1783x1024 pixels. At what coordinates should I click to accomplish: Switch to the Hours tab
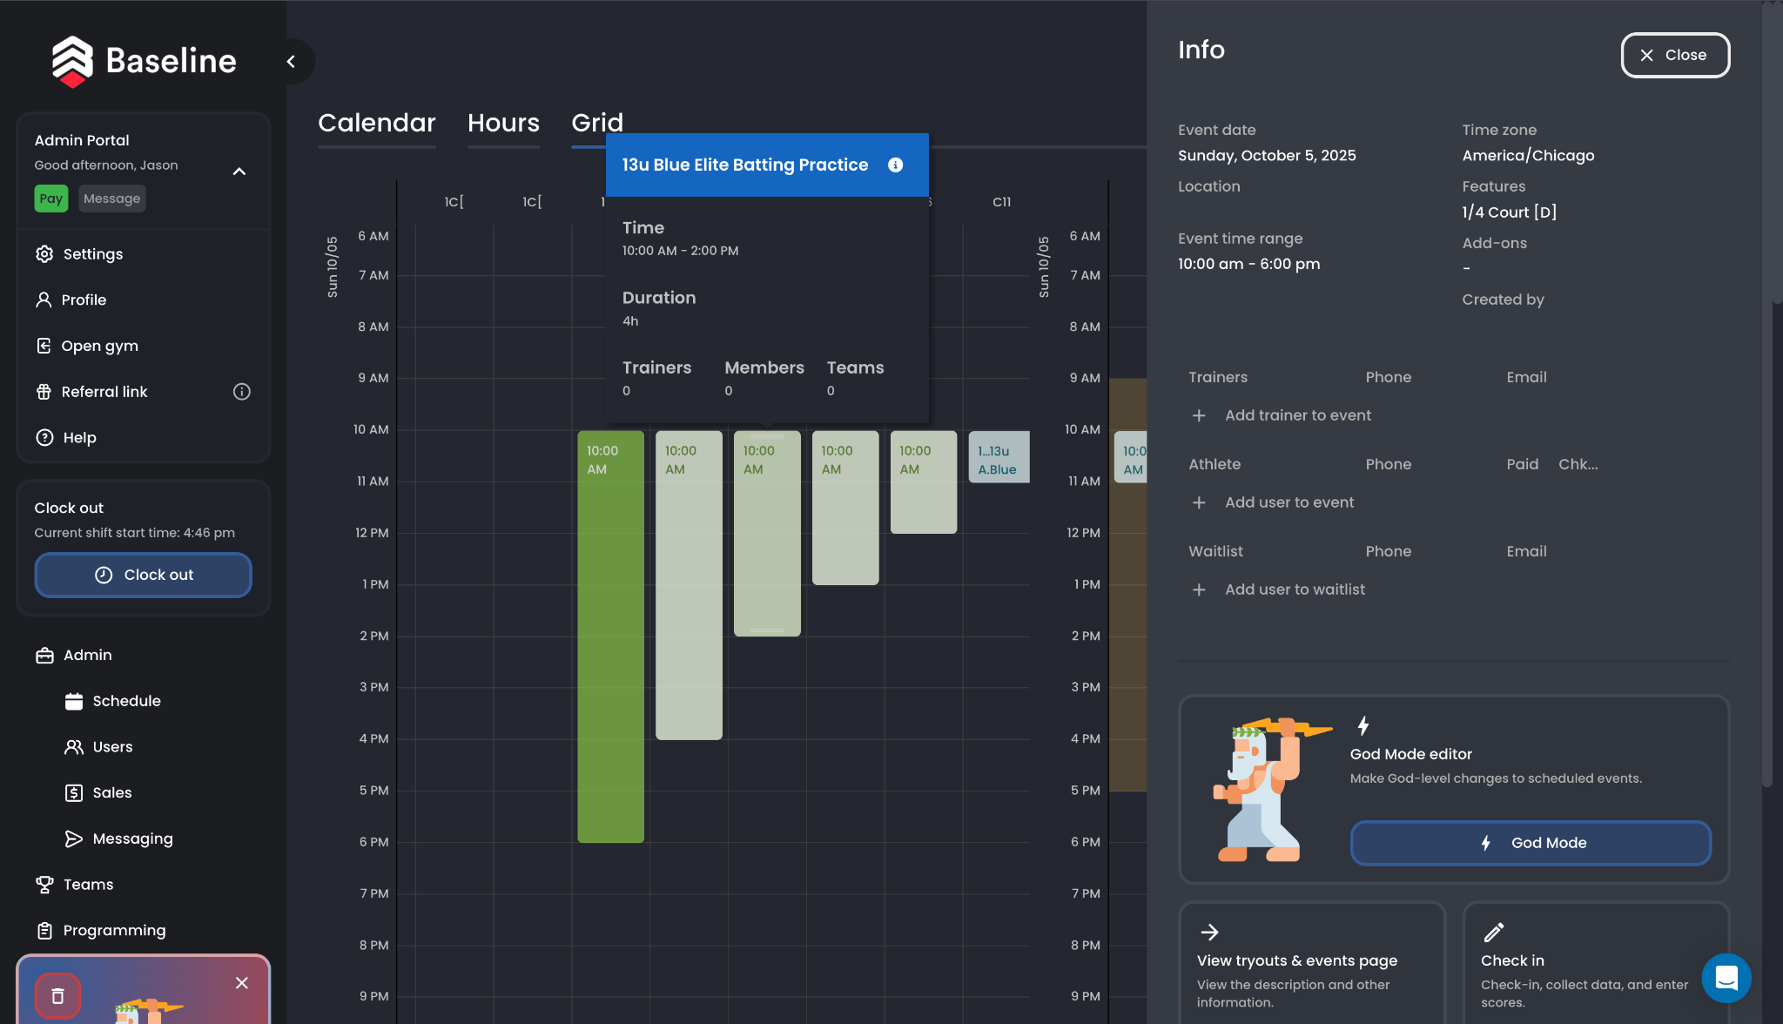(x=503, y=123)
